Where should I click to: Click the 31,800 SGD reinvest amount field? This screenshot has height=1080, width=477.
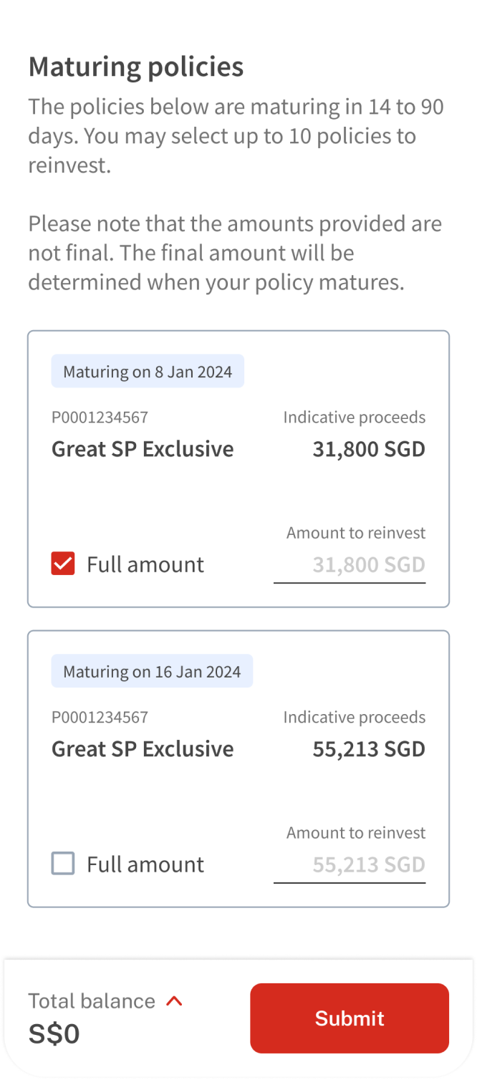pos(350,565)
